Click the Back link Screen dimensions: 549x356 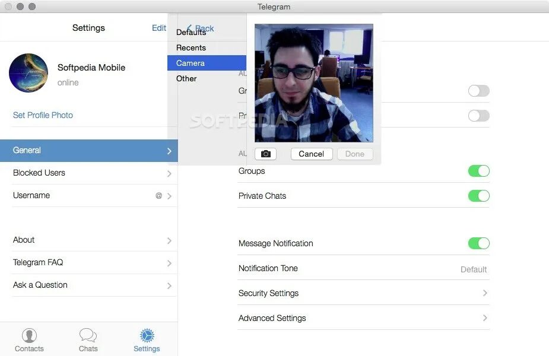pyautogui.click(x=200, y=28)
